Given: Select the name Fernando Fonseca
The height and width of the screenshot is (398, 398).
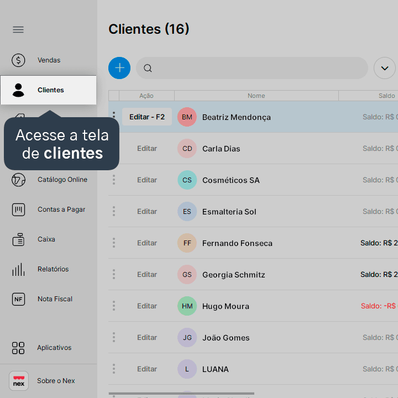Looking at the screenshot, I should tap(237, 243).
